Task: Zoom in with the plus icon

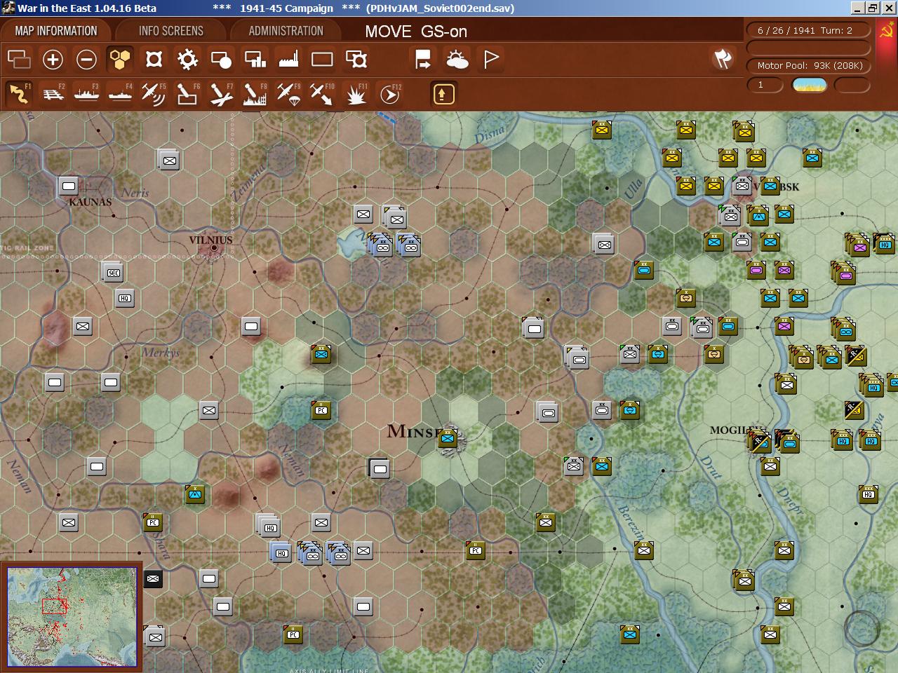Action: 53,60
